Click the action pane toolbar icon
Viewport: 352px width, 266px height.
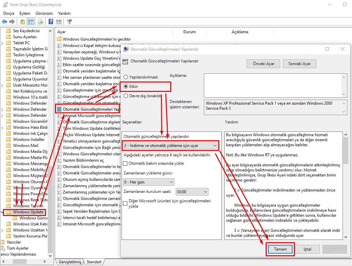[59, 22]
